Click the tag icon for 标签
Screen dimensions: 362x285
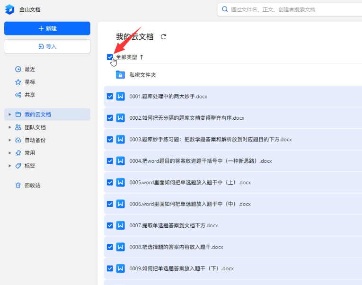pyautogui.click(x=18, y=166)
